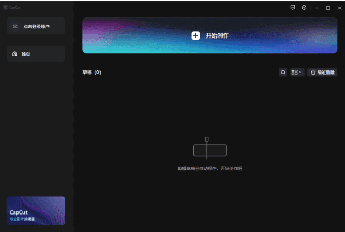This screenshot has height=232, width=345.
Task: Maximize the CapCut window
Action: (x=328, y=8)
